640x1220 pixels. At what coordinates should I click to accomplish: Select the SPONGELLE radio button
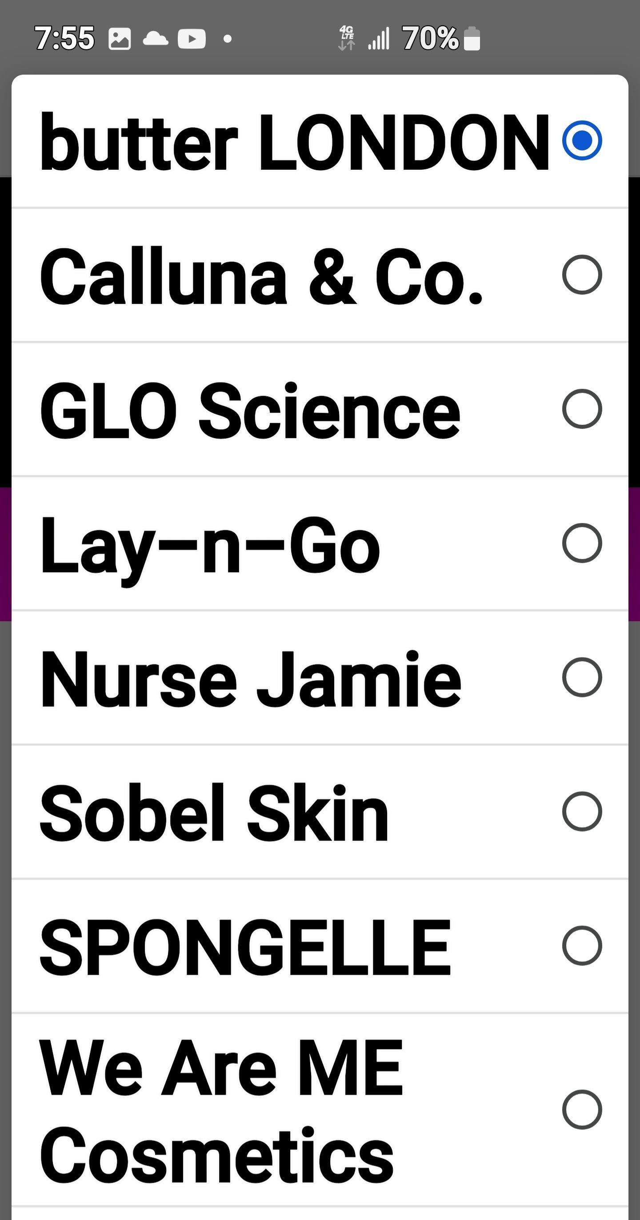[x=582, y=945]
